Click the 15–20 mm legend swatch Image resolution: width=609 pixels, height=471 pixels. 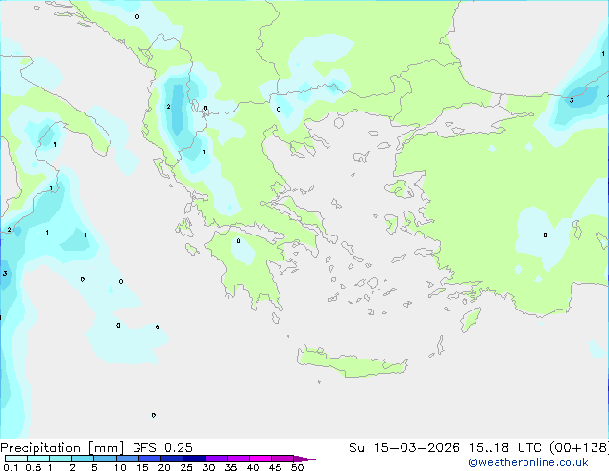(x=149, y=459)
